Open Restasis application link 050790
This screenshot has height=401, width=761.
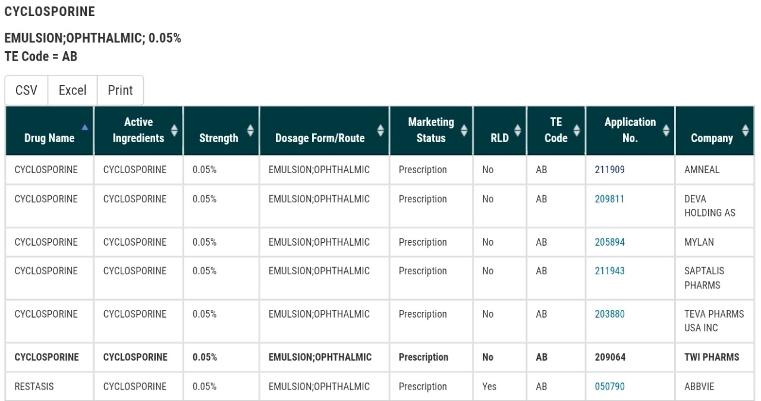click(609, 387)
